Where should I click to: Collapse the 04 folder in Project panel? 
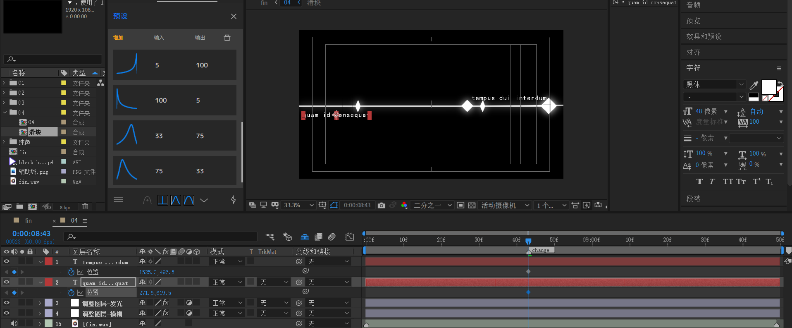point(5,112)
